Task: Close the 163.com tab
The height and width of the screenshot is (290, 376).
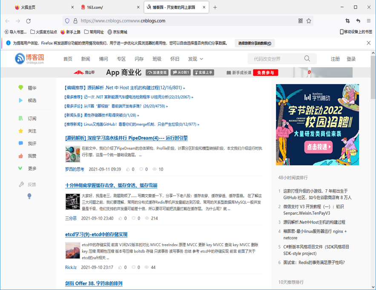Action: [x=138, y=7]
